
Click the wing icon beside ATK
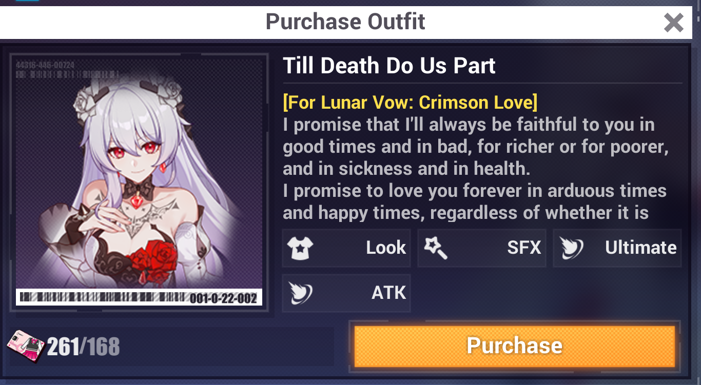point(300,293)
